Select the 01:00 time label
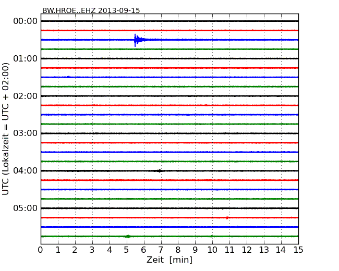This screenshot has width=339, height=271. pos(26,58)
